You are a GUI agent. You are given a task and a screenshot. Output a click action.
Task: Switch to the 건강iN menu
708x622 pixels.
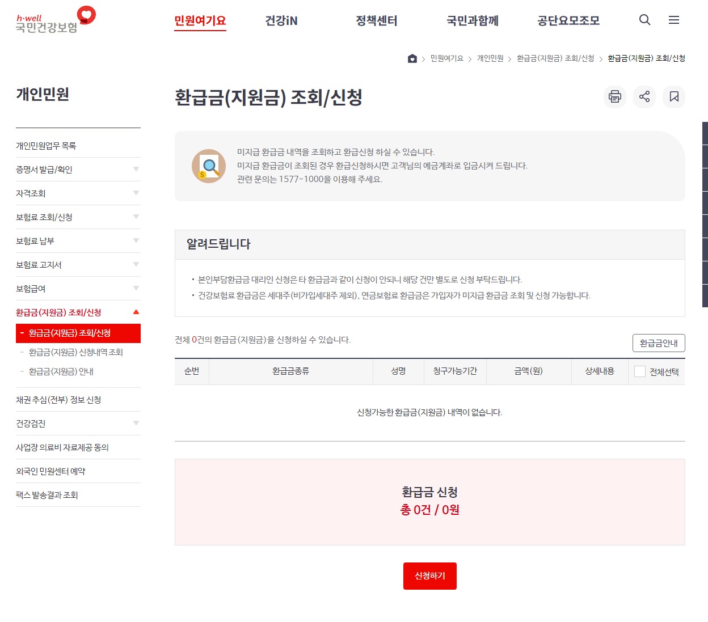pos(282,20)
